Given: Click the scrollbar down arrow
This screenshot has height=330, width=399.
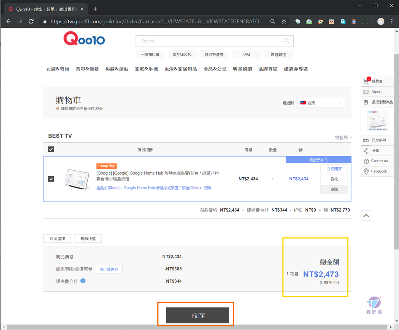Looking at the screenshot, I should 396,321.
